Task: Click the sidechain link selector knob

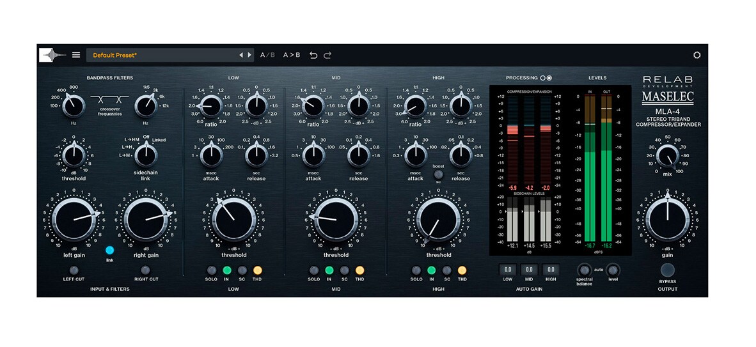Action: tap(146, 156)
